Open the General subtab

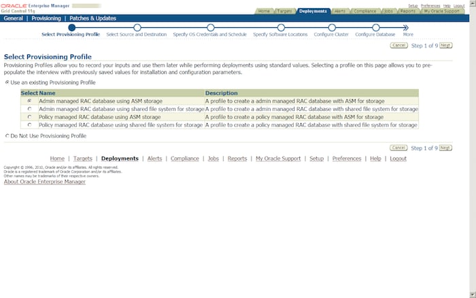pos(14,18)
